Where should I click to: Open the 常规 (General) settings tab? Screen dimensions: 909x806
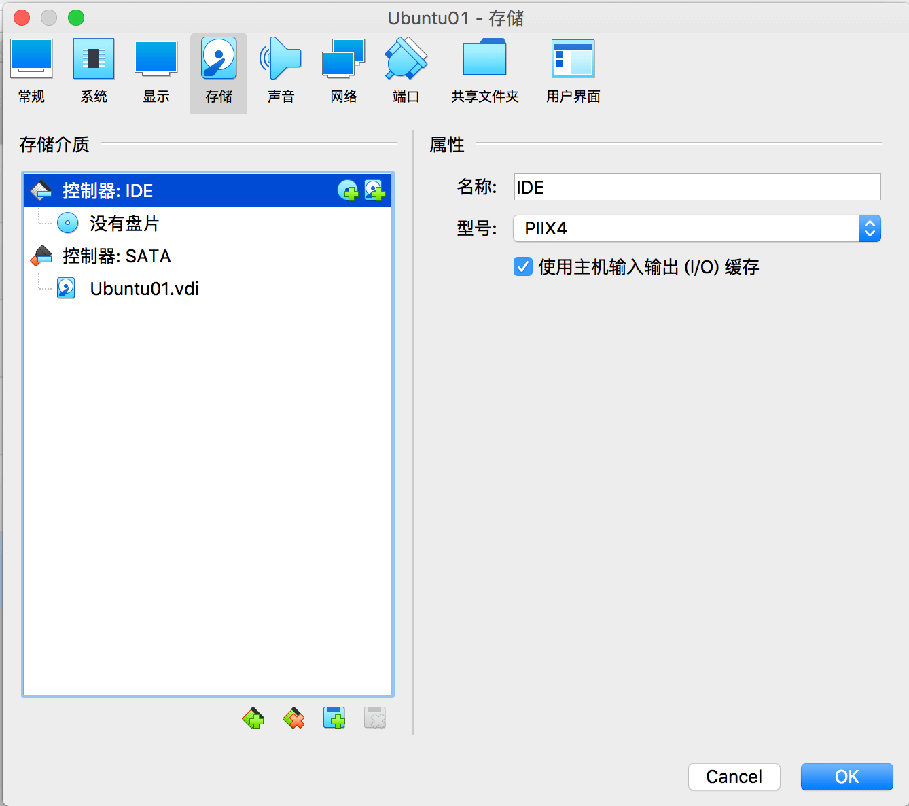click(x=31, y=72)
